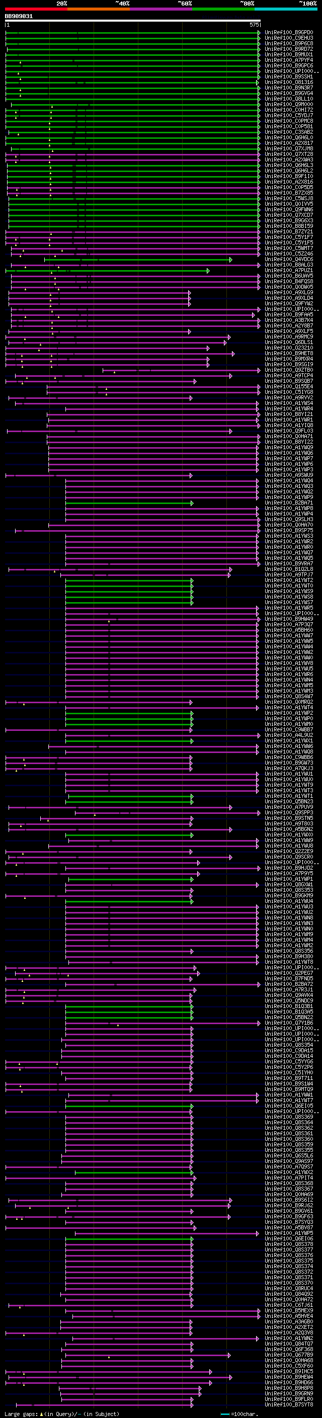
Task: Open hit UniRef100_O81316
Action: coord(289,82)
